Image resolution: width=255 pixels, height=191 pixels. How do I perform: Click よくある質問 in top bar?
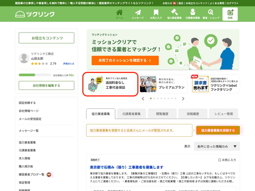217,3
